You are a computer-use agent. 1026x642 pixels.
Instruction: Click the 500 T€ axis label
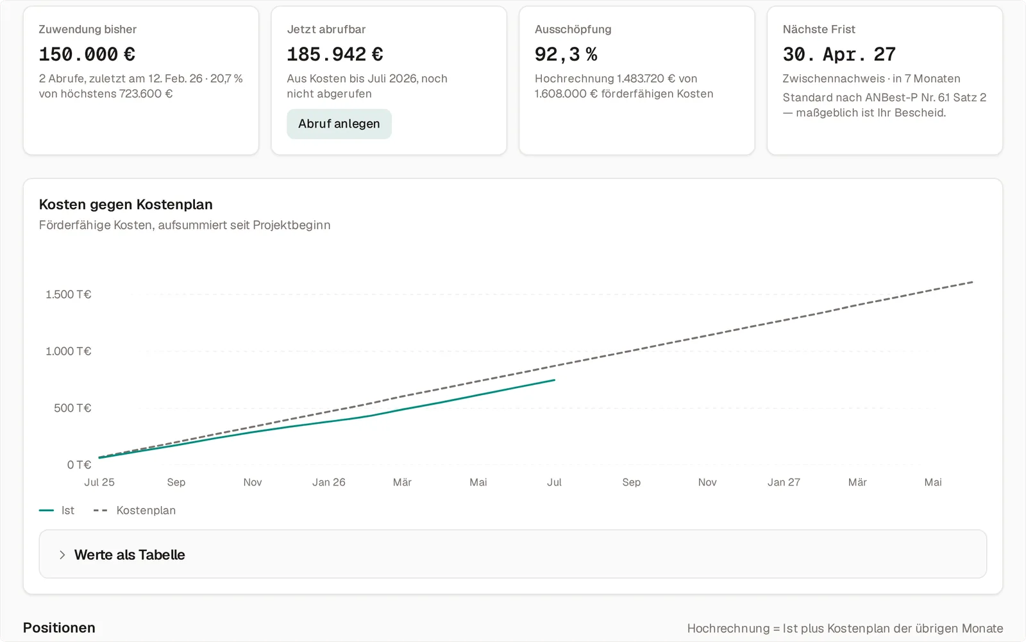pyautogui.click(x=72, y=408)
